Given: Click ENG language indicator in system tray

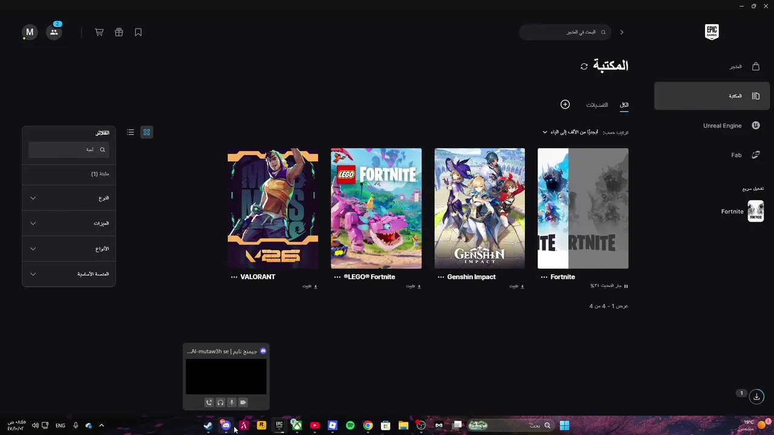Looking at the screenshot, I should click(x=60, y=426).
